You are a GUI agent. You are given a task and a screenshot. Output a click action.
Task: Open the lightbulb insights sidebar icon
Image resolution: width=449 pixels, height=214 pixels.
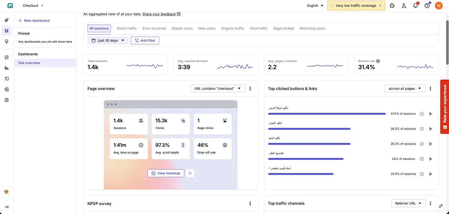tap(7, 42)
